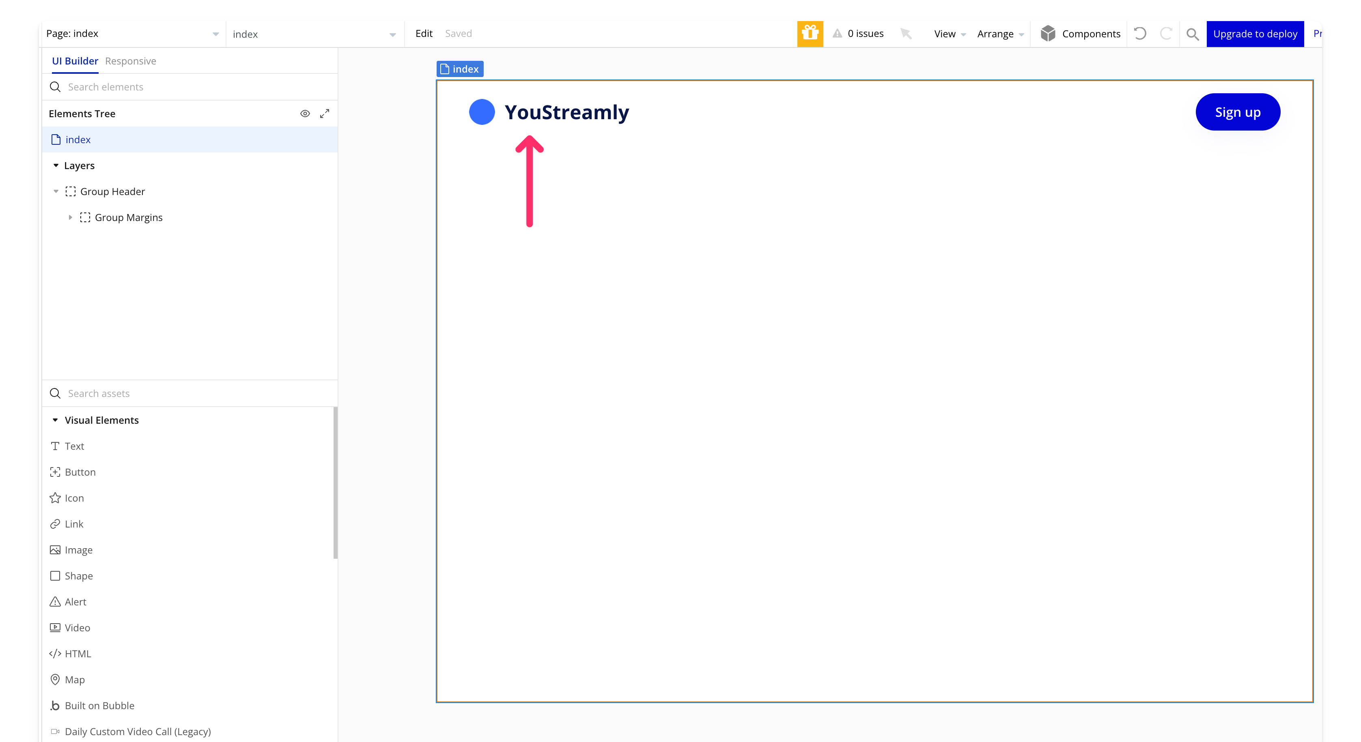Viewport: 1361px width, 742px height.
Task: Click the 0 issues warning indicator
Action: click(x=859, y=34)
